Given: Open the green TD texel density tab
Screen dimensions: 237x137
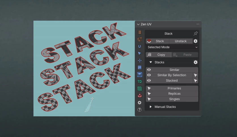Looking at the screenshot, I should (139, 82).
